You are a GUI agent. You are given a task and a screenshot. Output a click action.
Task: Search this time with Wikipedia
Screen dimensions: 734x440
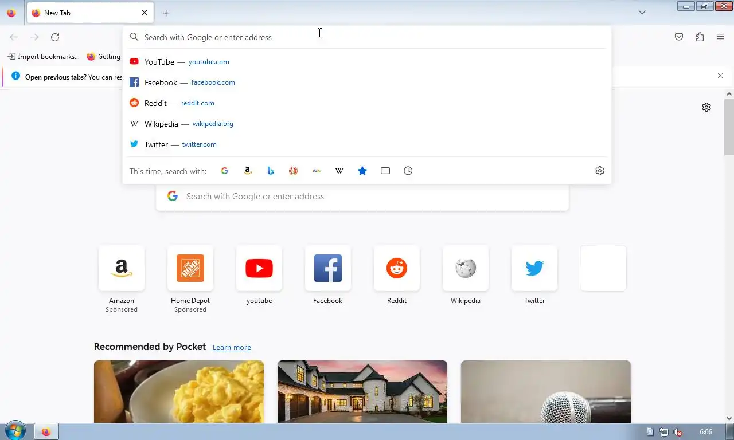tap(339, 171)
